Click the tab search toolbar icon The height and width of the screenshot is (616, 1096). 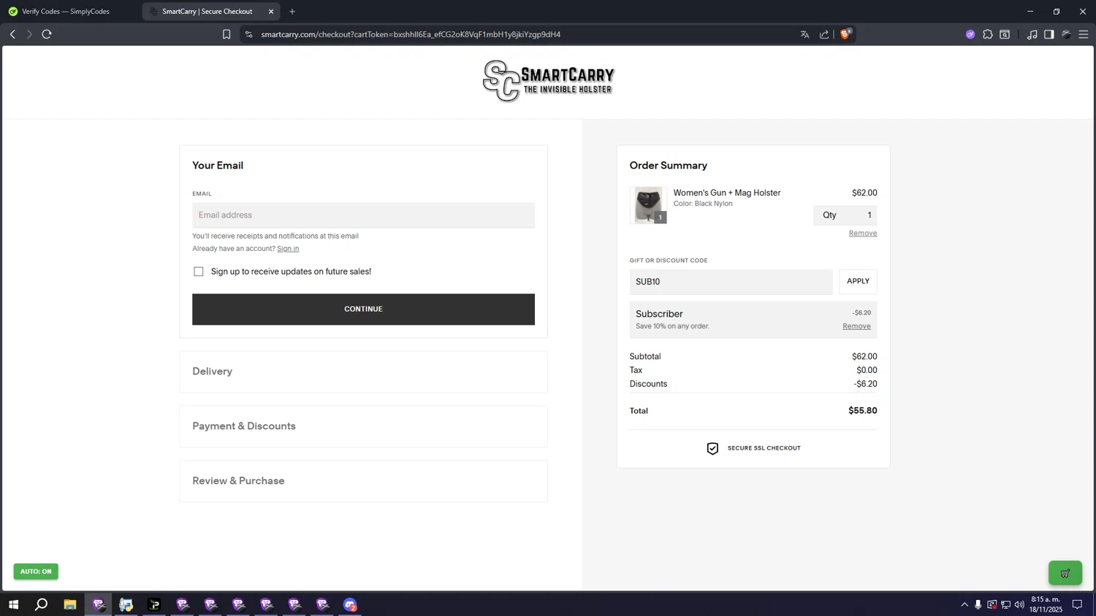click(x=1005, y=34)
